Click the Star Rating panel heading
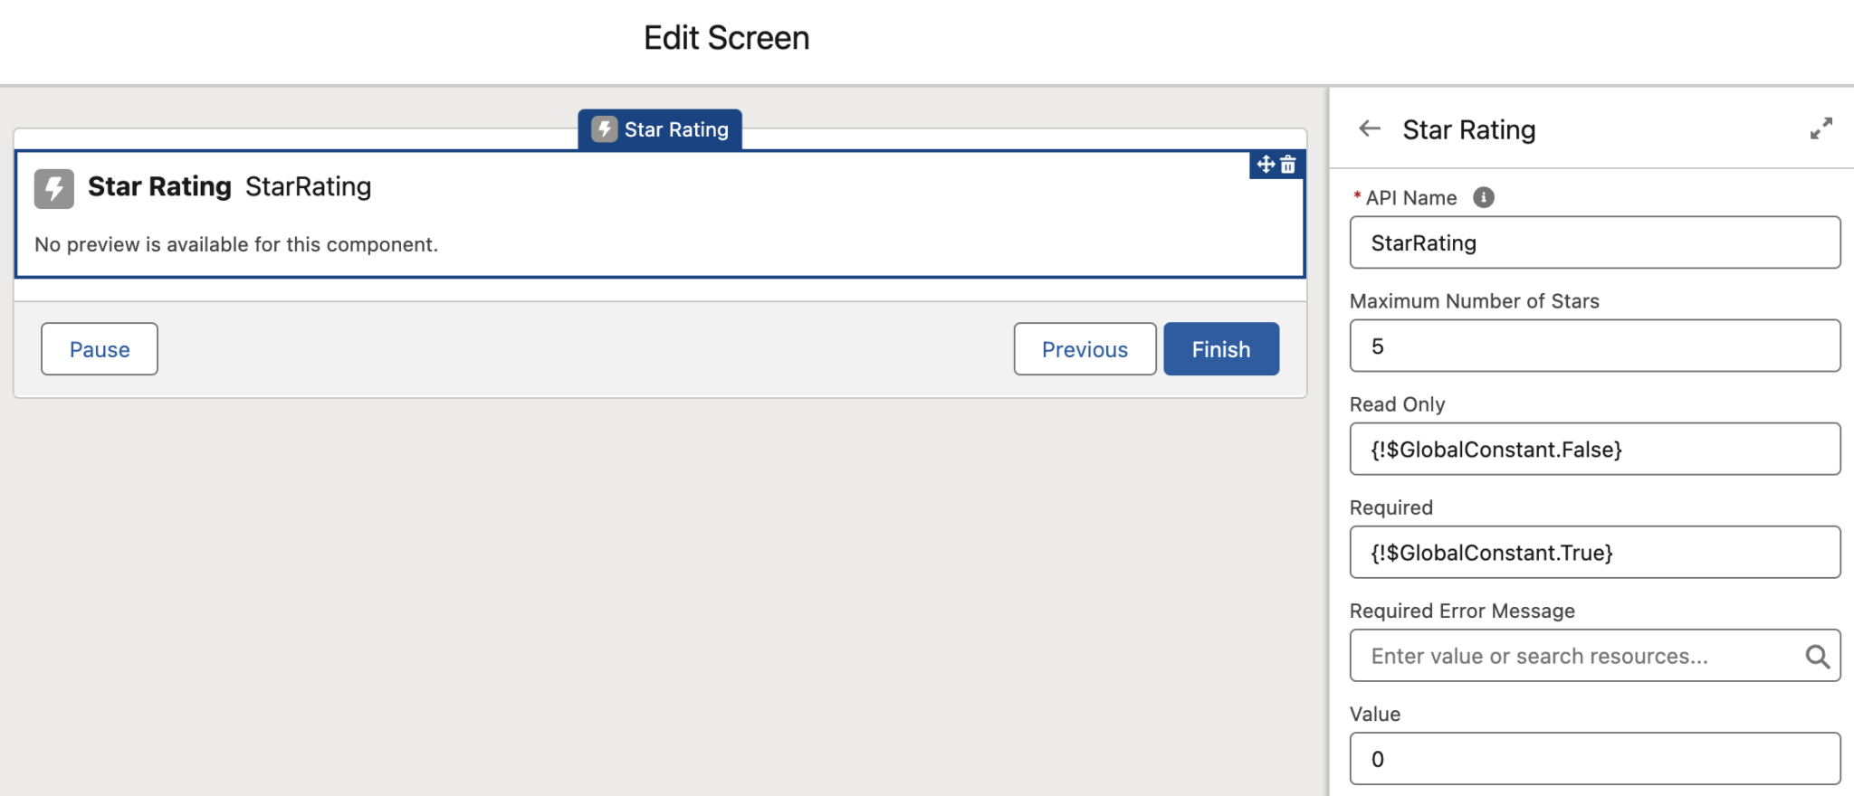 click(1468, 130)
